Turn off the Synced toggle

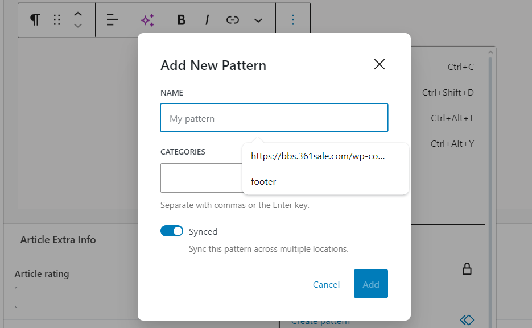coord(172,231)
